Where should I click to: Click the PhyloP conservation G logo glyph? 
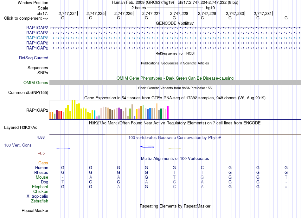coord(147,147)
